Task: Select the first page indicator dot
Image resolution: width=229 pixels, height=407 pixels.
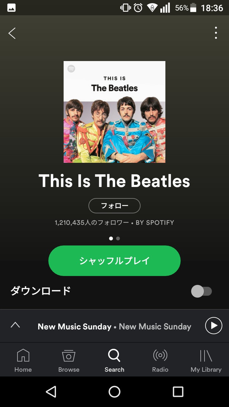Action: point(111,238)
